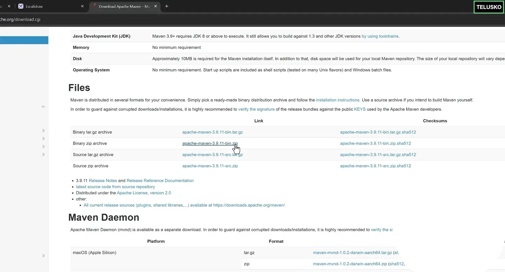Viewport: 505px width, 272px height.
Task: Download apache-maven-3.9.11-src.tar.gz
Action: point(213,155)
